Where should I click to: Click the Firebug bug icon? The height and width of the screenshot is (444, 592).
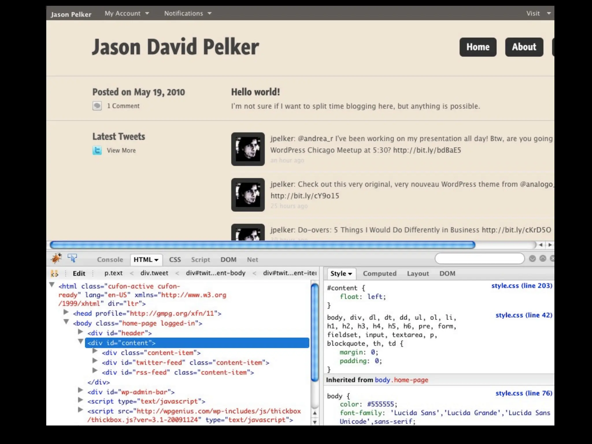56,258
